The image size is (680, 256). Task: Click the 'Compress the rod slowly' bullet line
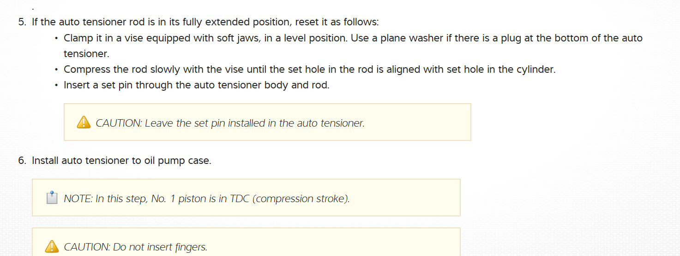click(309, 70)
